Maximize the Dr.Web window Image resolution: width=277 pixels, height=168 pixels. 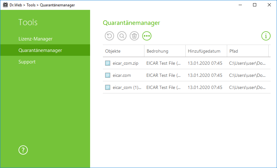255,5
